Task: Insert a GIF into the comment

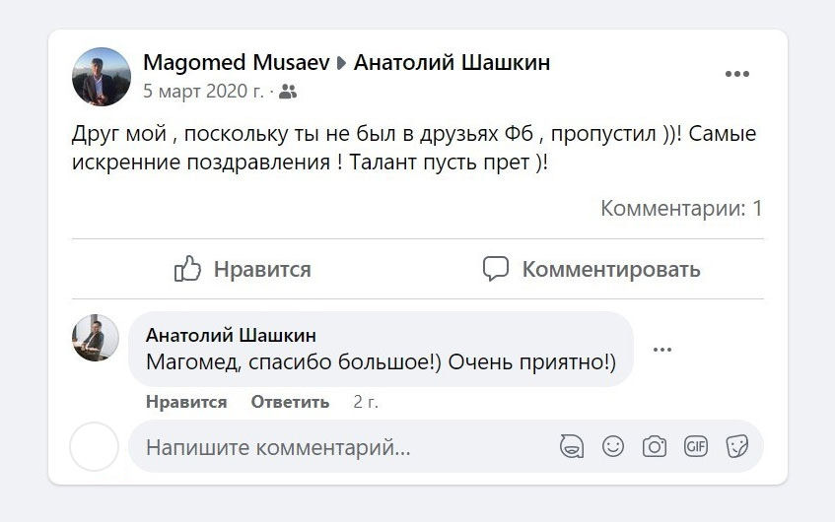Action: (696, 446)
